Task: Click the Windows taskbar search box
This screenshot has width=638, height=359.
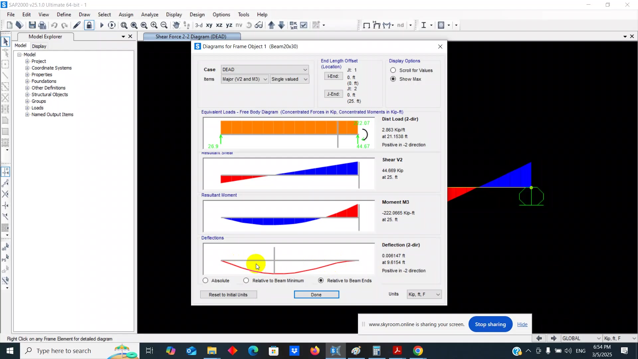Action: click(x=64, y=351)
